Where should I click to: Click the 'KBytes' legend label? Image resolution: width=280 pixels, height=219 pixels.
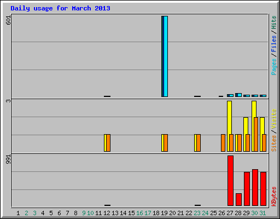click(274, 197)
